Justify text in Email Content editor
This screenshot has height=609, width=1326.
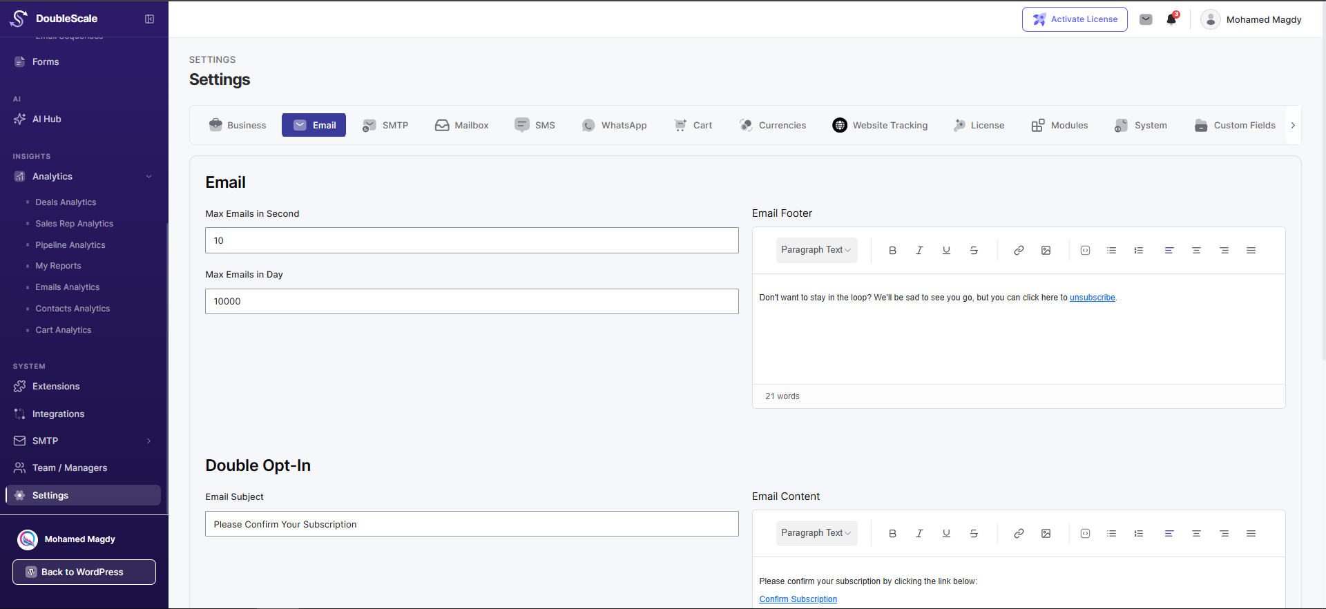point(1251,534)
